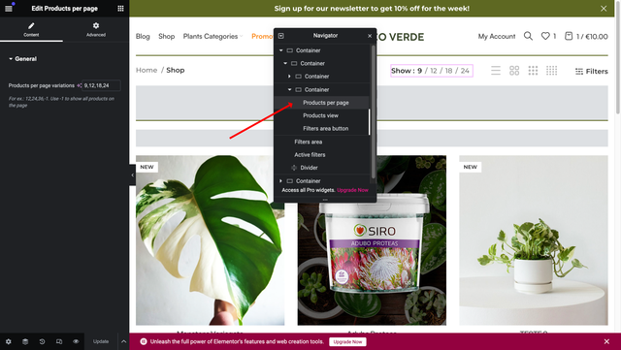Switch to two-column grid view
Screen dimensions: 621x350
(x=514, y=71)
